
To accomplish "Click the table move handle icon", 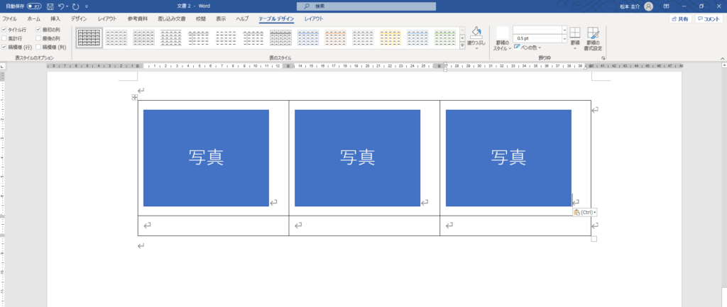I will click(x=134, y=97).
